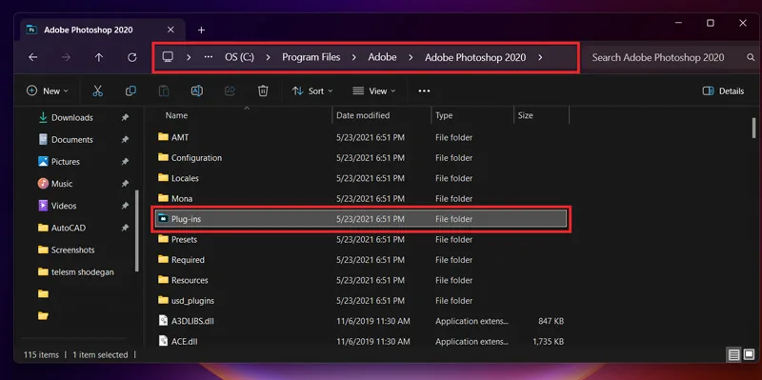The width and height of the screenshot is (762, 380).
Task: Click Program Files in the address path
Action: 311,57
